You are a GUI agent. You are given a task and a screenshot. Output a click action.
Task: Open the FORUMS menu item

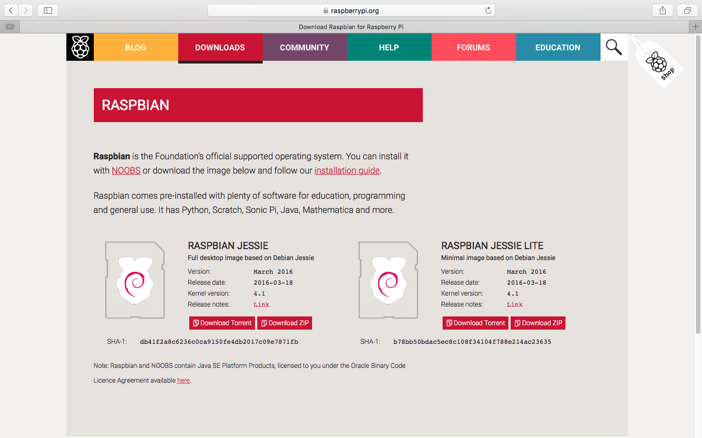pos(473,47)
